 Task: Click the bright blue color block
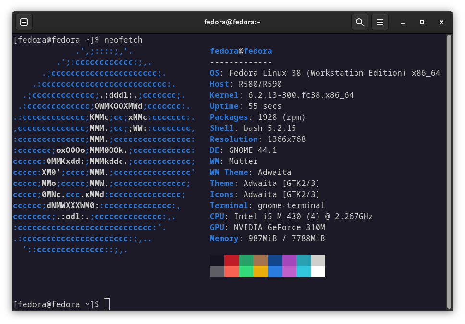275,271
